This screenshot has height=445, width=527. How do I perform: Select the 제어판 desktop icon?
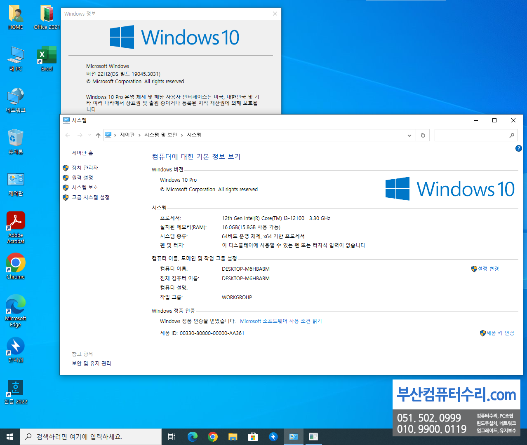[x=16, y=184]
